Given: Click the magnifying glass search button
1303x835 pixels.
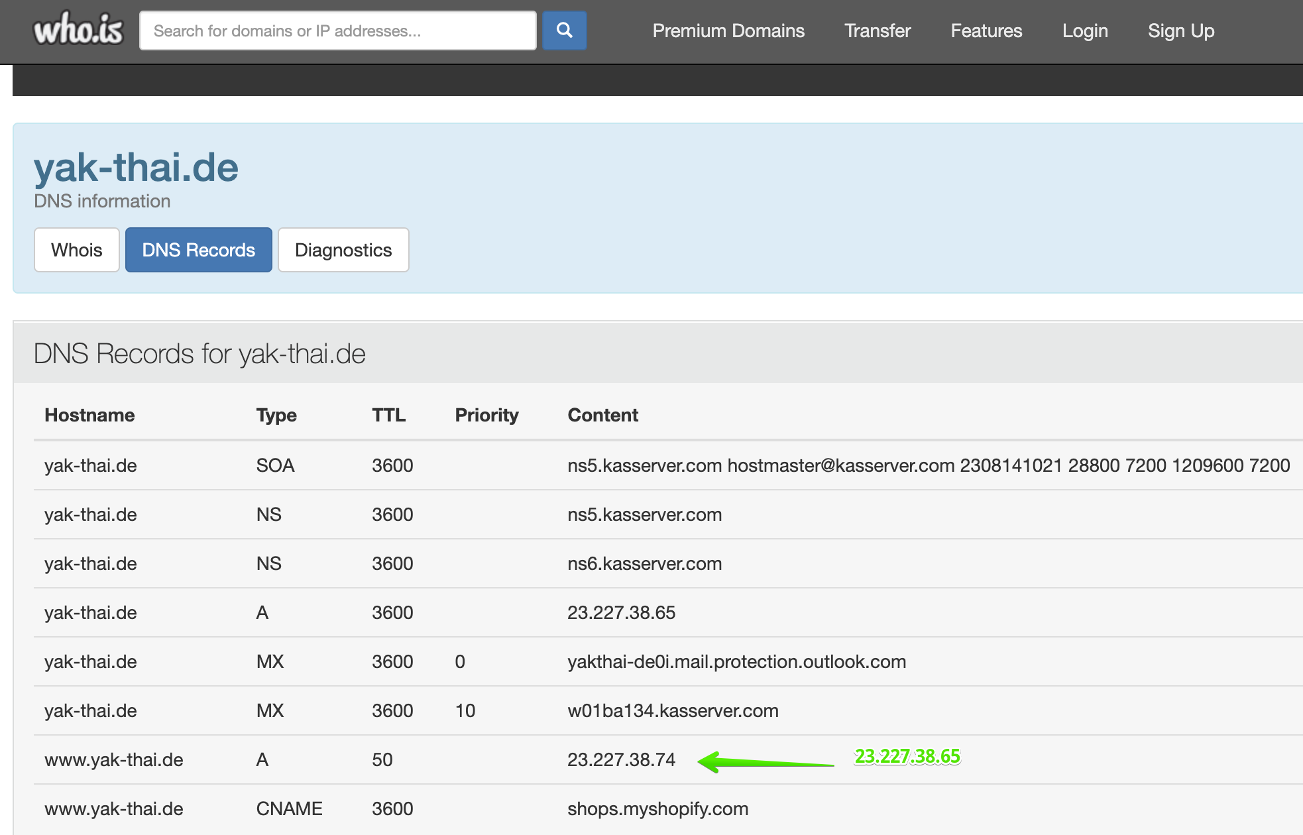Looking at the screenshot, I should pyautogui.click(x=564, y=30).
